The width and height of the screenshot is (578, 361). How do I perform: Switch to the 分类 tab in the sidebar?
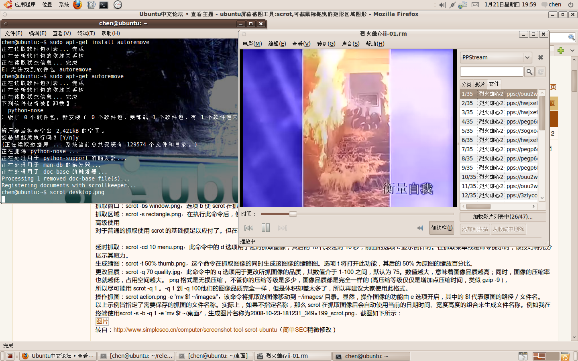[466, 84]
